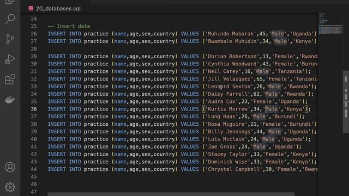
Task: Click the word practice on line 40
Action: (x=96, y=139)
